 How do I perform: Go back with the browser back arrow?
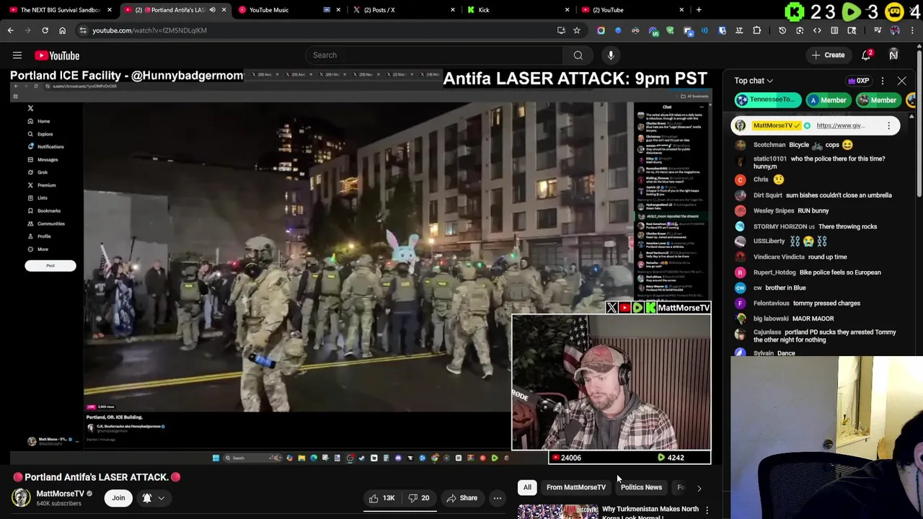10,30
